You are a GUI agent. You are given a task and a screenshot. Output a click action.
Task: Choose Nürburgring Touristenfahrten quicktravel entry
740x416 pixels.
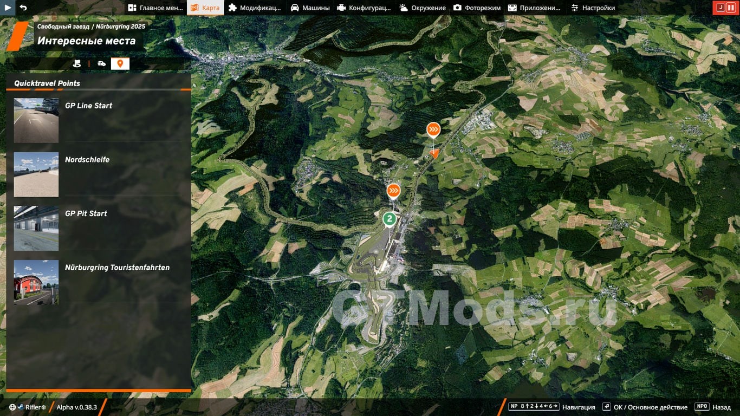tap(99, 282)
